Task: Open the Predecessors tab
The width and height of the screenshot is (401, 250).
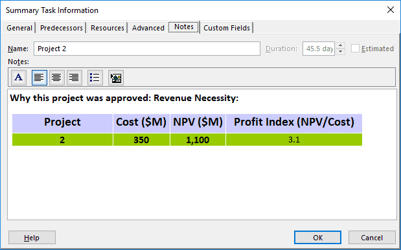Action: 62,28
